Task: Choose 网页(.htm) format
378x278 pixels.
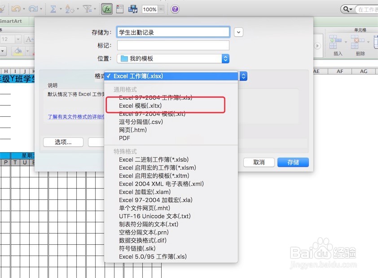Action: (171, 130)
